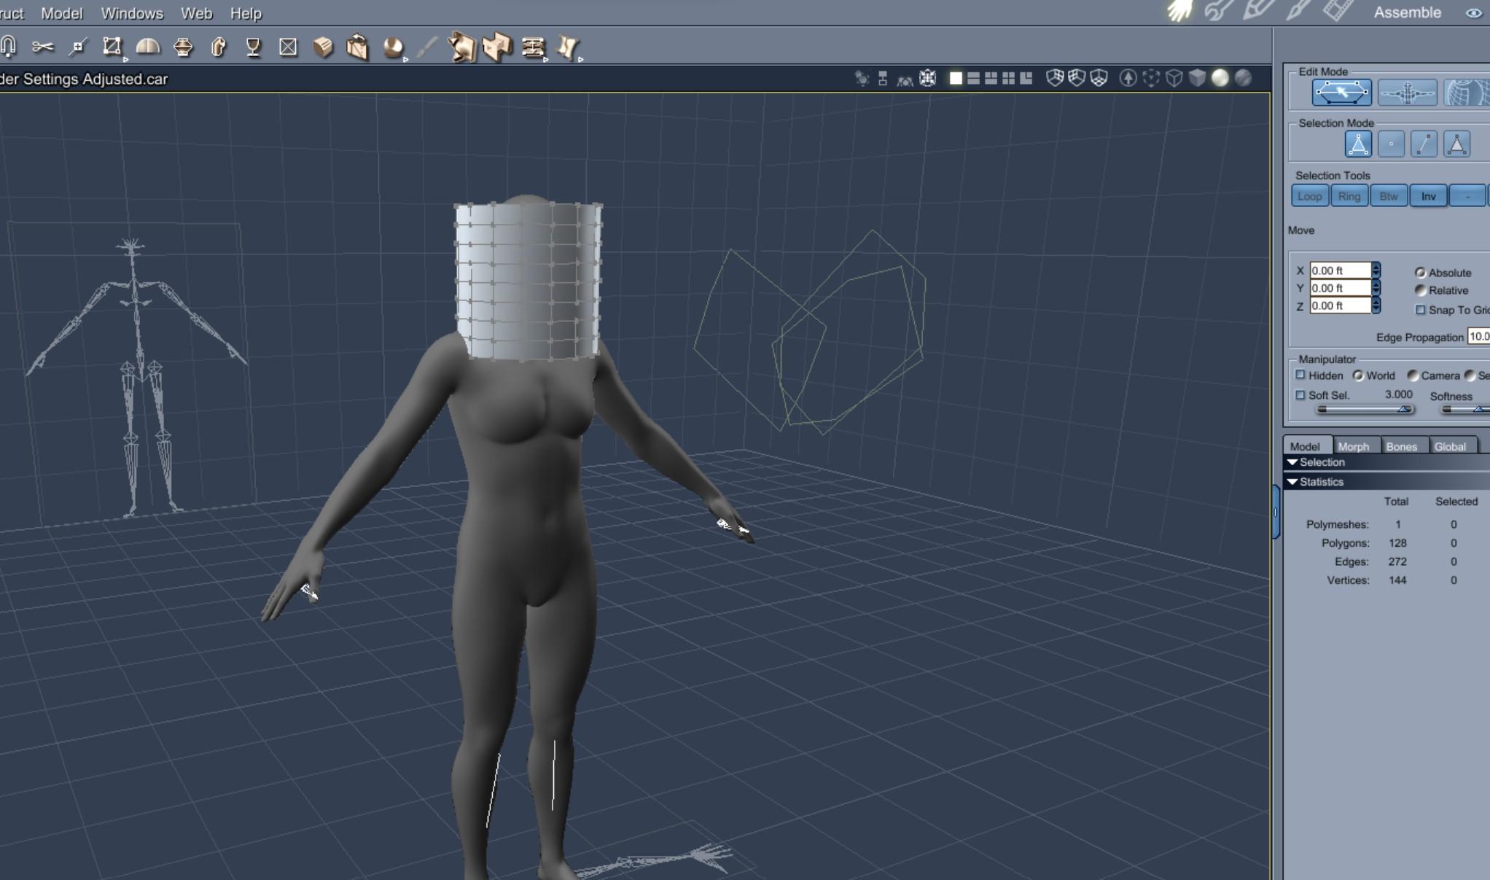Enable the Snap To Grid checkbox
Viewport: 1490px width, 880px height.
coord(1420,310)
